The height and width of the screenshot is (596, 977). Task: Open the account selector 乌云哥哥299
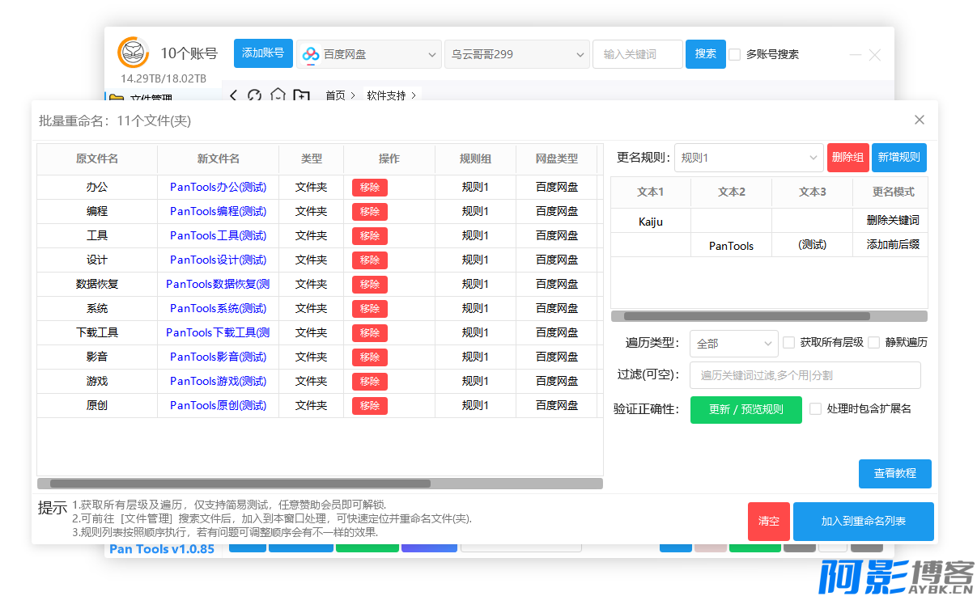click(x=516, y=54)
